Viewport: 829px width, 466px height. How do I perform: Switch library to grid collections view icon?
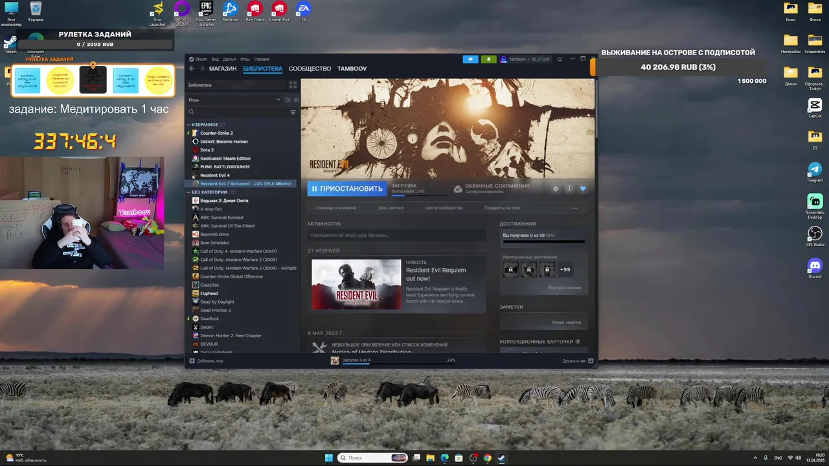(293, 85)
